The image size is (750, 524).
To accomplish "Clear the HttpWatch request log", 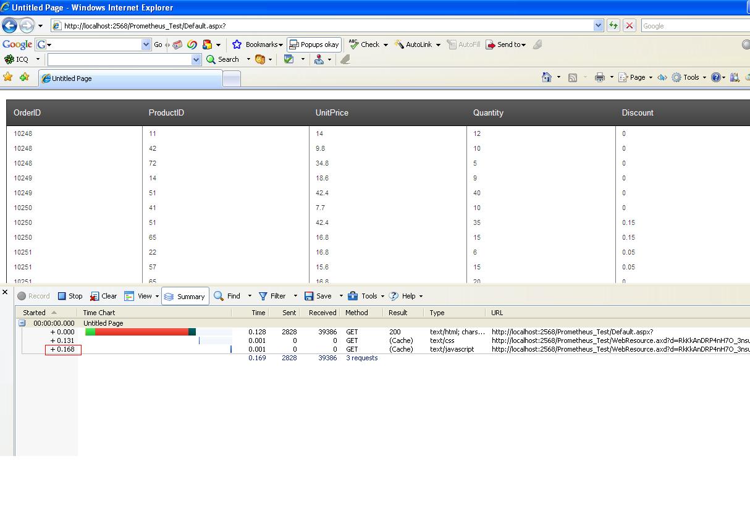I will [x=103, y=296].
